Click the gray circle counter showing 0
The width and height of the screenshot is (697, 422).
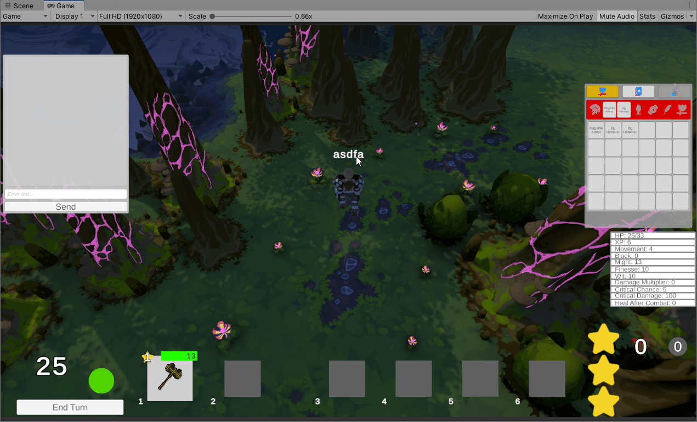click(678, 346)
